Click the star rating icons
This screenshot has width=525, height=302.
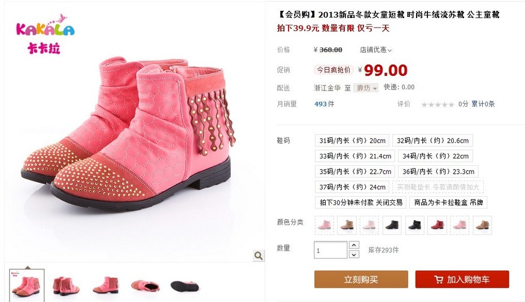pos(438,105)
